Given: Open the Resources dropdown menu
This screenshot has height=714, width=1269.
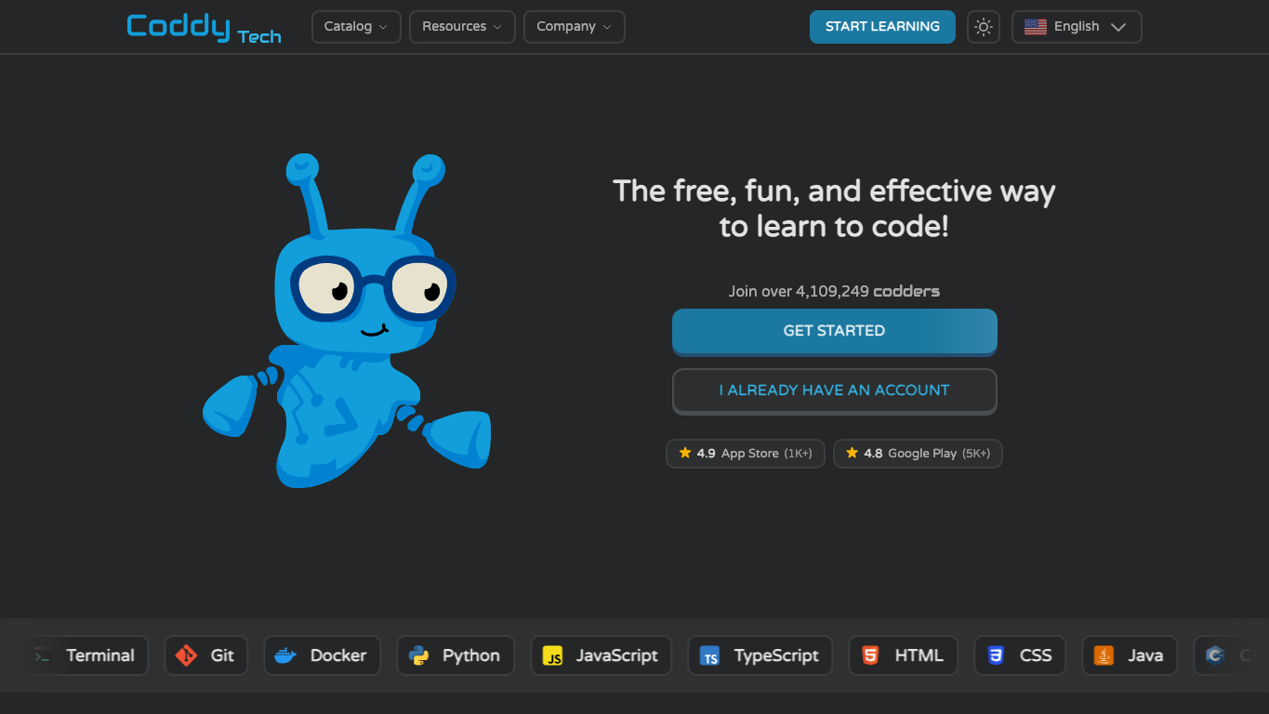Looking at the screenshot, I should tap(462, 27).
